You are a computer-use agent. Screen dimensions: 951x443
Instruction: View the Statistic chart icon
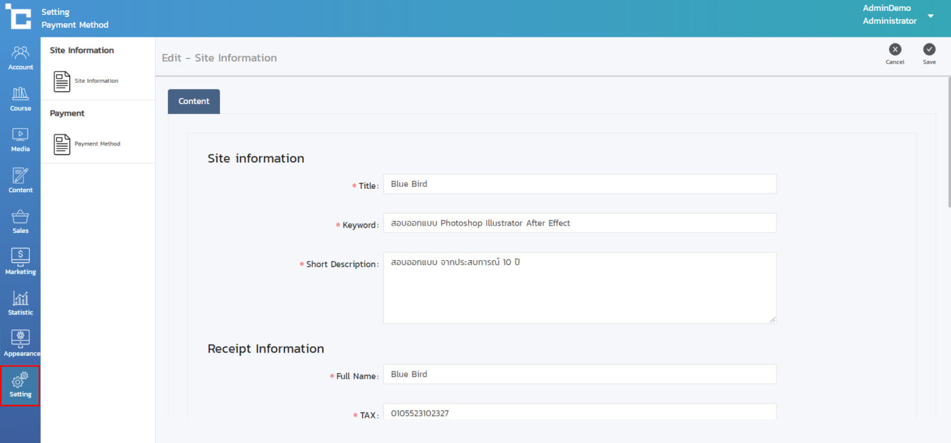(20, 302)
